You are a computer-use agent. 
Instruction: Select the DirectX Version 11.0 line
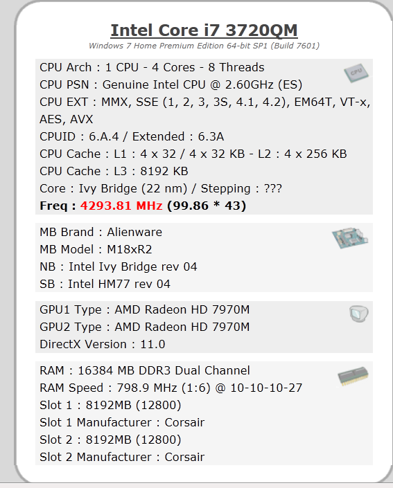tap(102, 345)
